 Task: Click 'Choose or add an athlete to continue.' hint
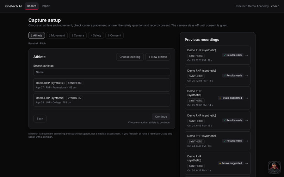coord(149,123)
